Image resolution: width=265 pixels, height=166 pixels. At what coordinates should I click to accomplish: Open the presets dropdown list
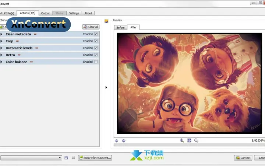[31, 158]
